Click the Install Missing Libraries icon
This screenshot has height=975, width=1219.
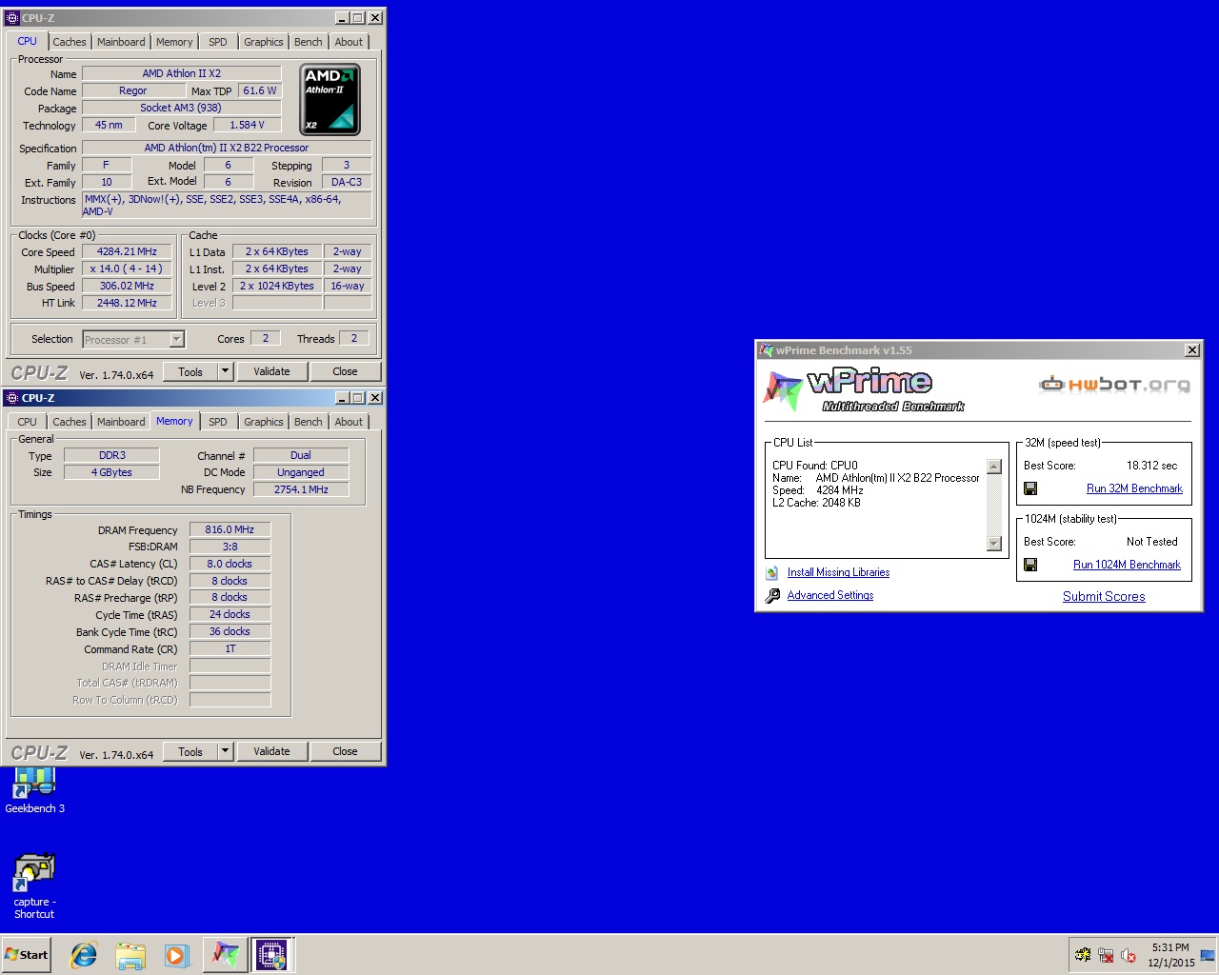771,572
